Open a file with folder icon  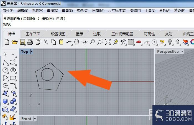15,42
